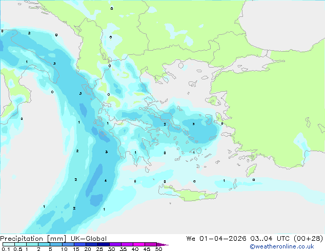The width and height of the screenshot is (325, 251).
Task: Select the 25 to 30 mm dark blue swatch
Action: (x=104, y=244)
